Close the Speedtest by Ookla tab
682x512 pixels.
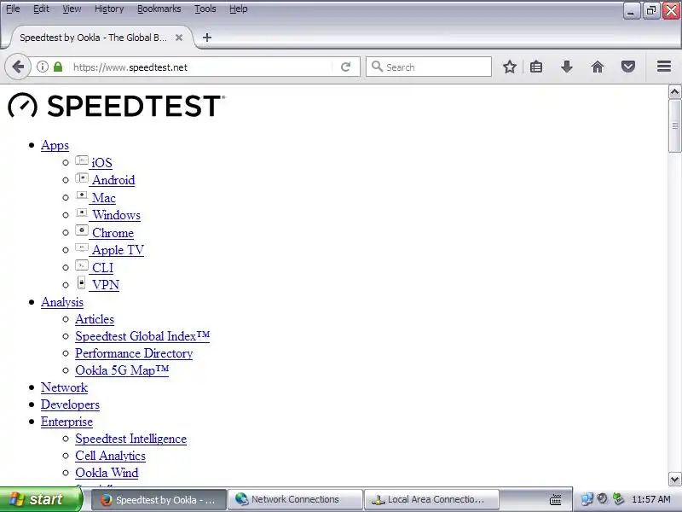(x=179, y=38)
